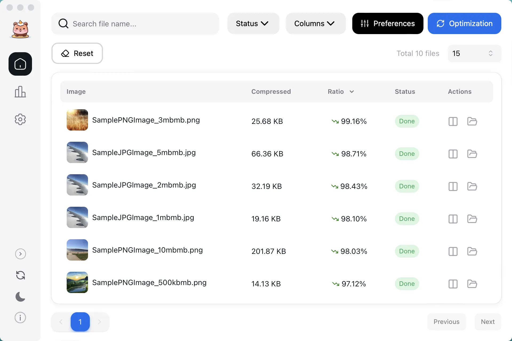
Task: Toggle Ratio column sort order
Action: [x=352, y=91]
